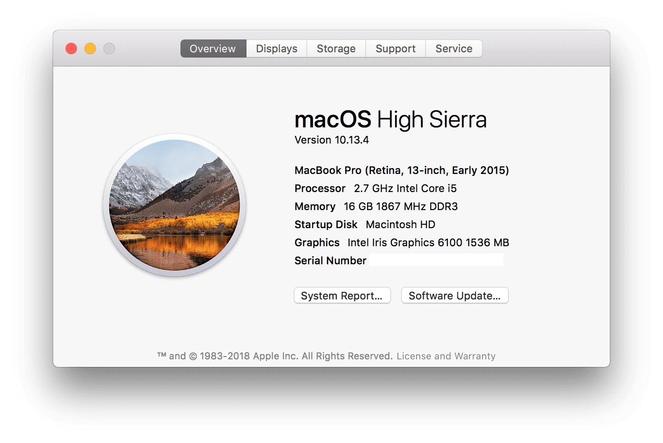Screen dimensions: 663x443
Task: Select the macOS High Sierra title text
Action: [x=390, y=120]
